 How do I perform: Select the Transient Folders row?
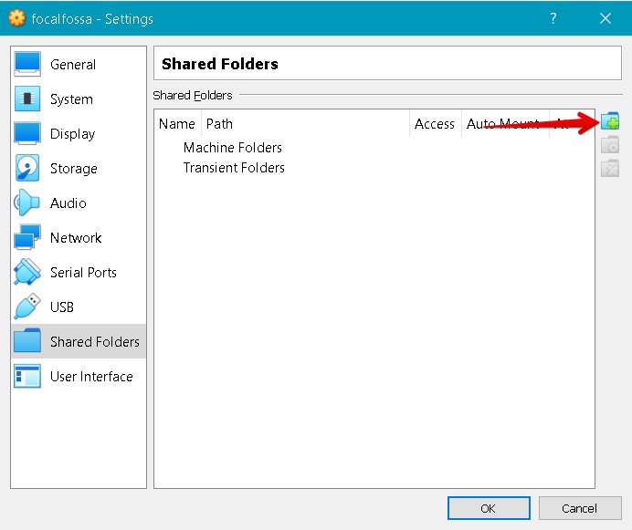coord(234,168)
